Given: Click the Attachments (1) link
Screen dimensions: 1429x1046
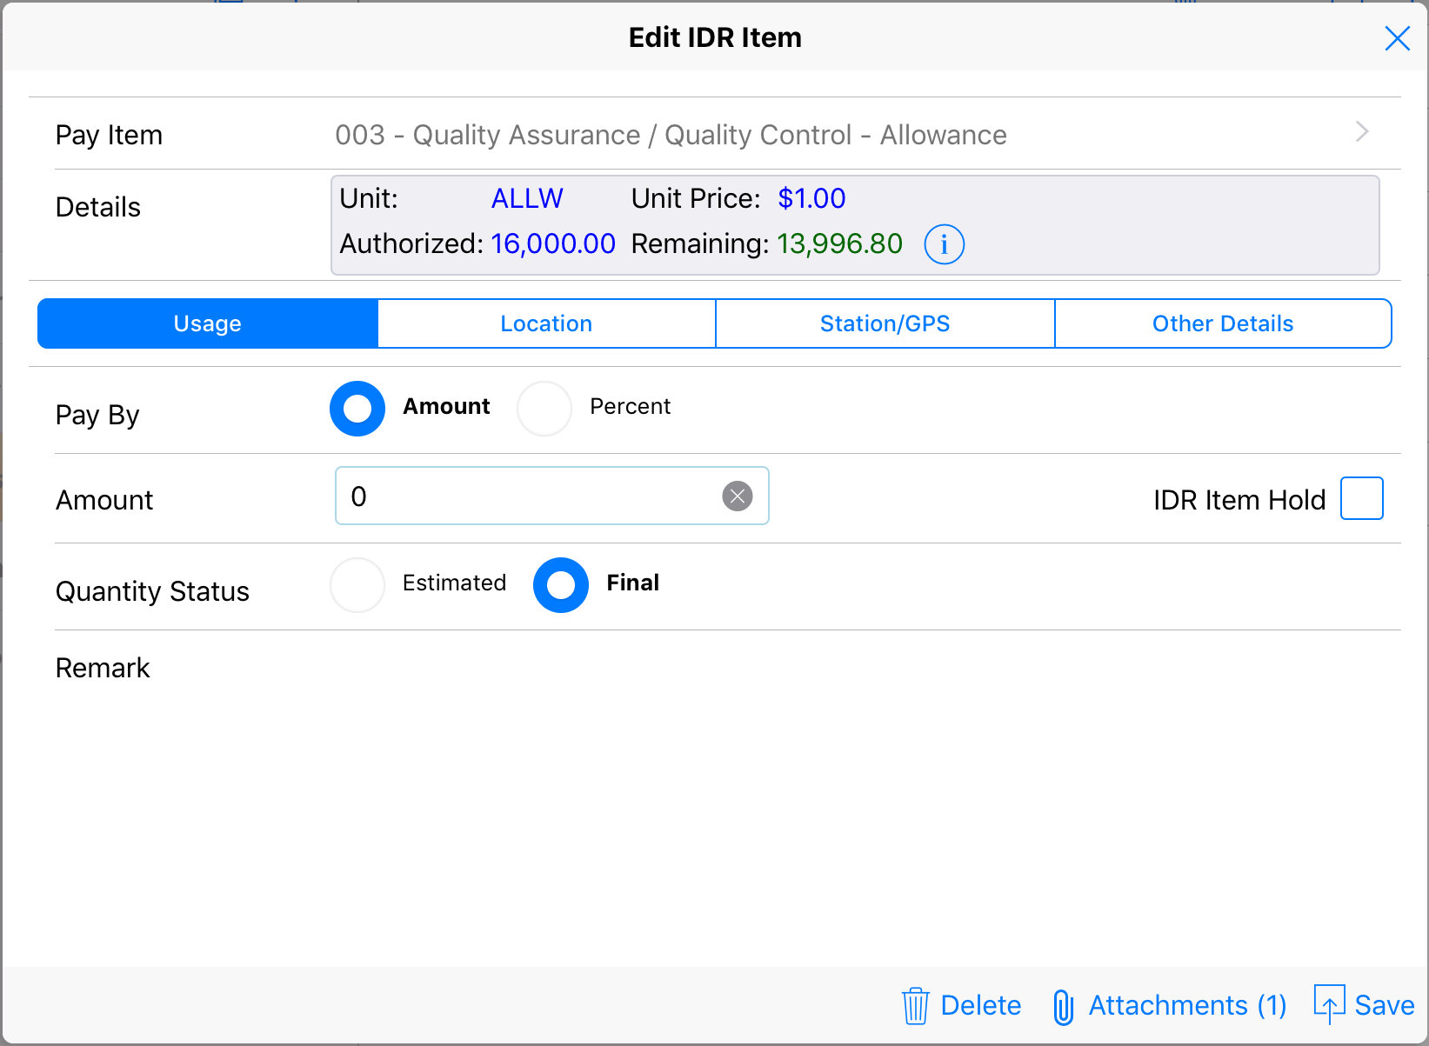Looking at the screenshot, I should click(1187, 1005).
